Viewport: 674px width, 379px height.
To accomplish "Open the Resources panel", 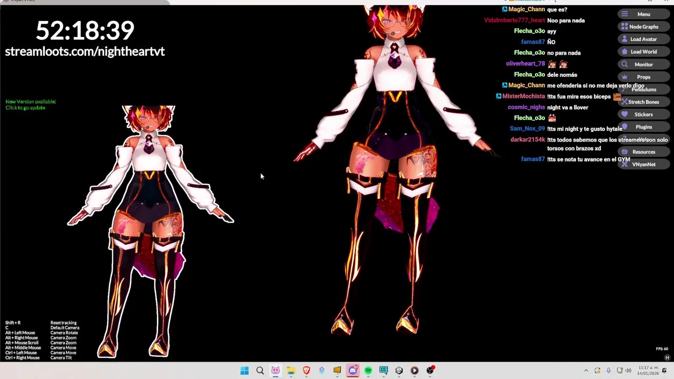I will point(643,152).
